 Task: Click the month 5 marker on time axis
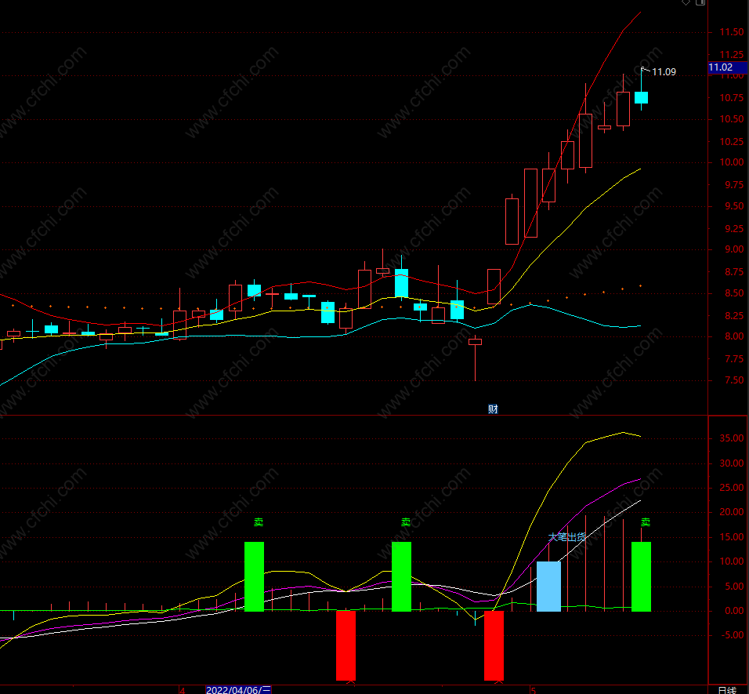(534, 690)
